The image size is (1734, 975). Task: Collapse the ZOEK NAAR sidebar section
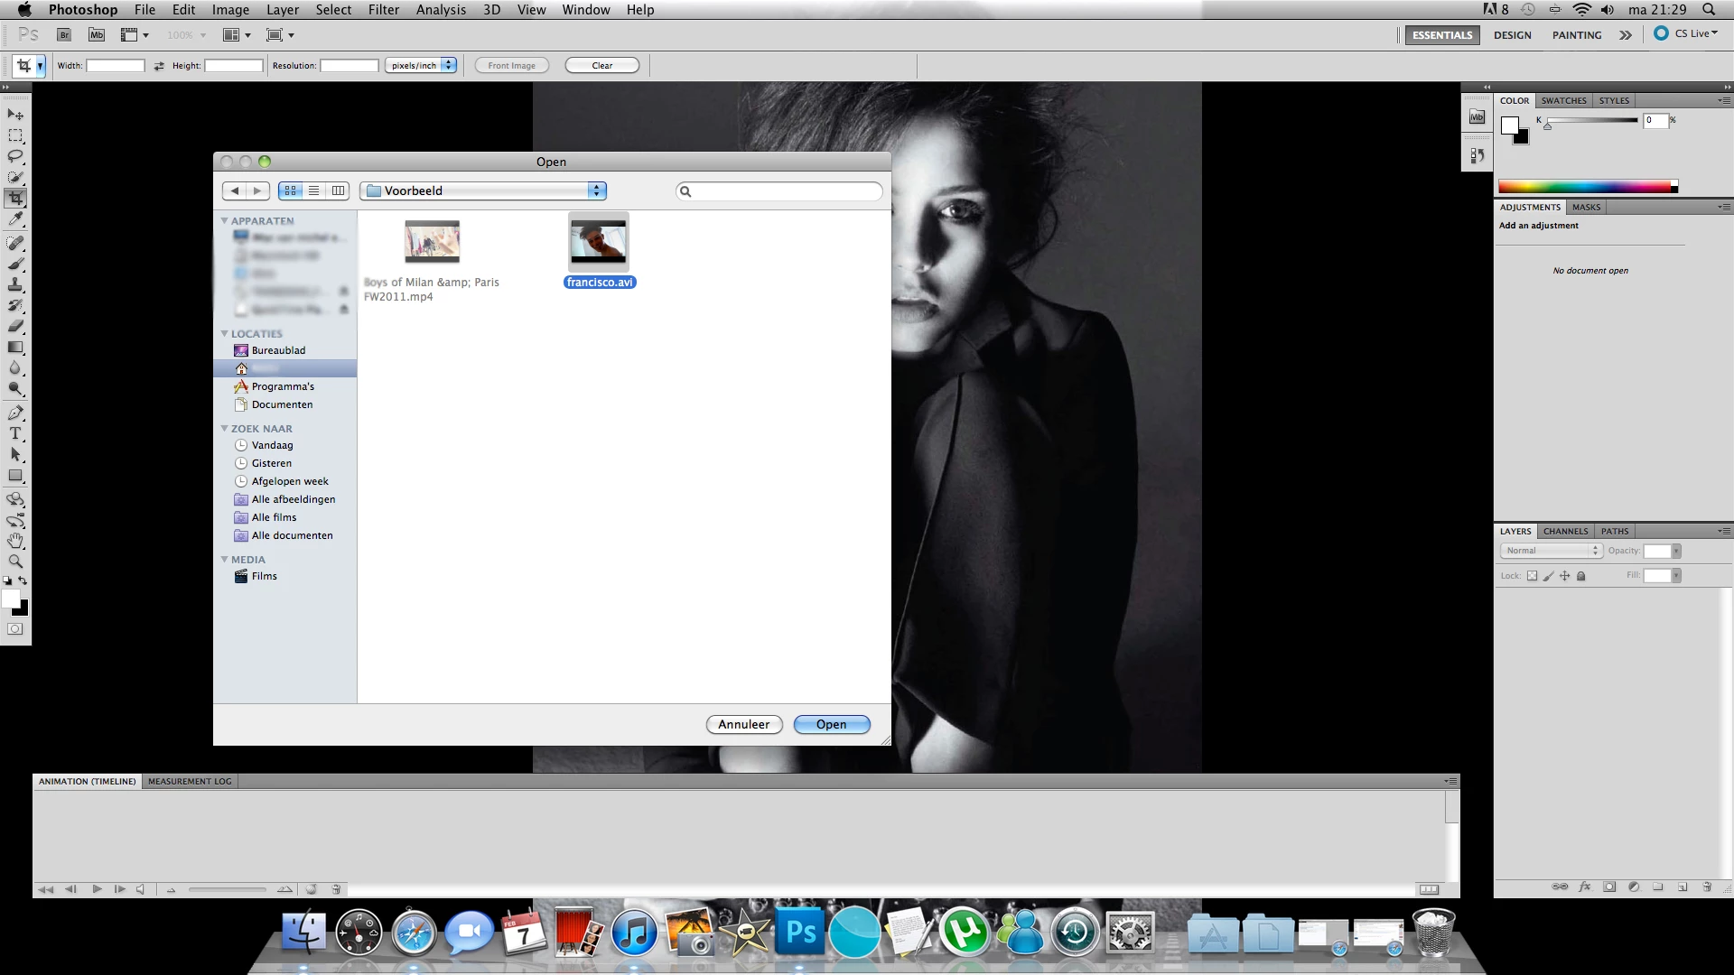pos(225,429)
